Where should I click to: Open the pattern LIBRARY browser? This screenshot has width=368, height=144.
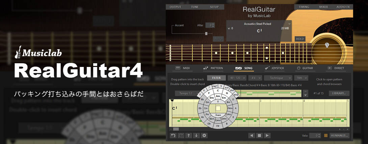339,93
